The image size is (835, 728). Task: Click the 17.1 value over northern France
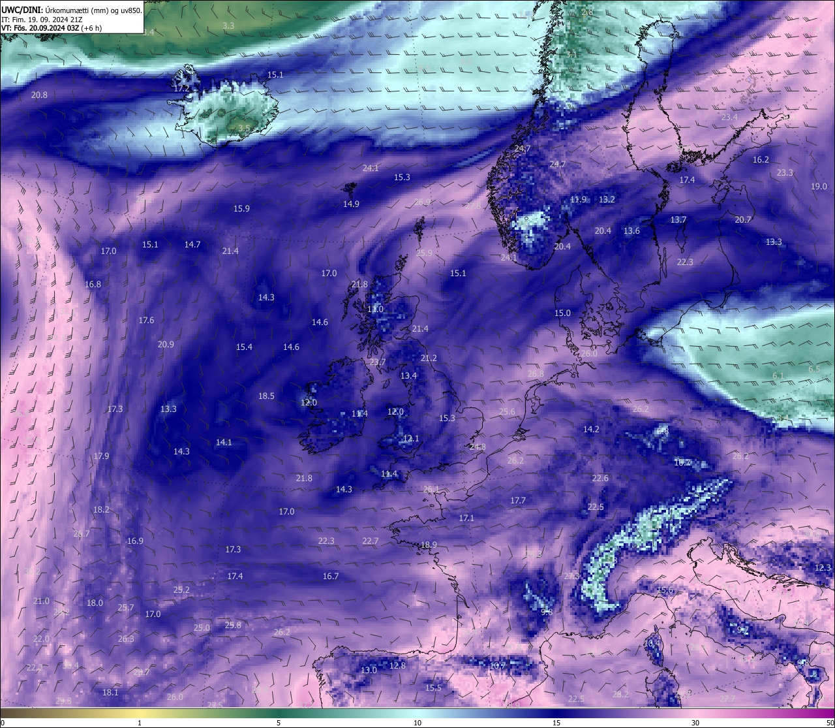466,518
